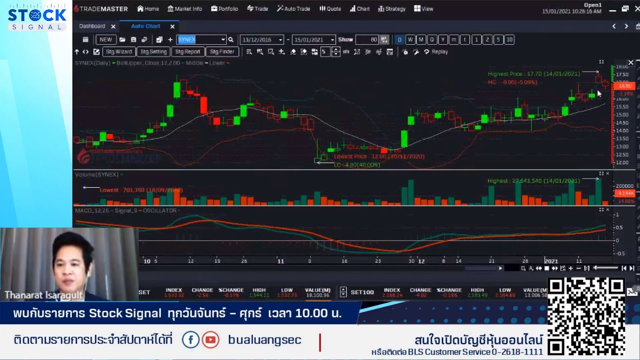
Task: Select the M monthly timeframe
Action: (x=421, y=39)
